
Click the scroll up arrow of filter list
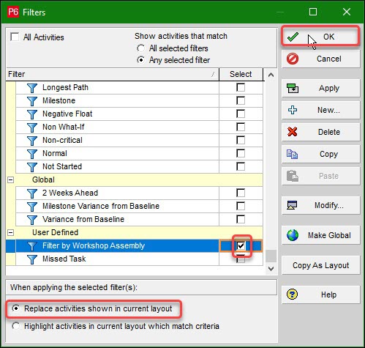tap(271, 75)
